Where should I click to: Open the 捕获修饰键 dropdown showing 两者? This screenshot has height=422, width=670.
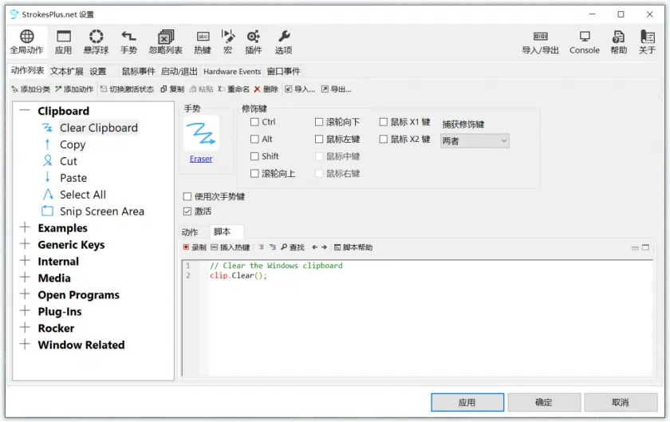(x=475, y=140)
